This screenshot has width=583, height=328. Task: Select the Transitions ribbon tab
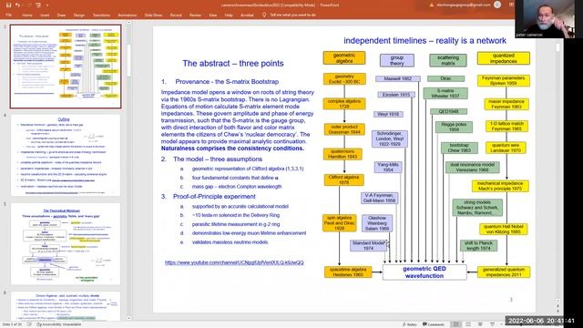tap(101, 15)
